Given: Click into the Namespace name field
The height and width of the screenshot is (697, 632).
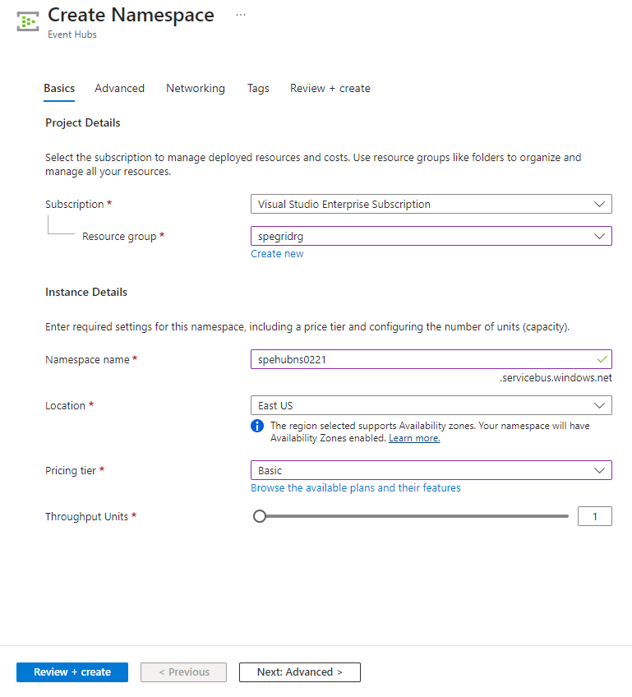Looking at the screenshot, I should pos(431,359).
